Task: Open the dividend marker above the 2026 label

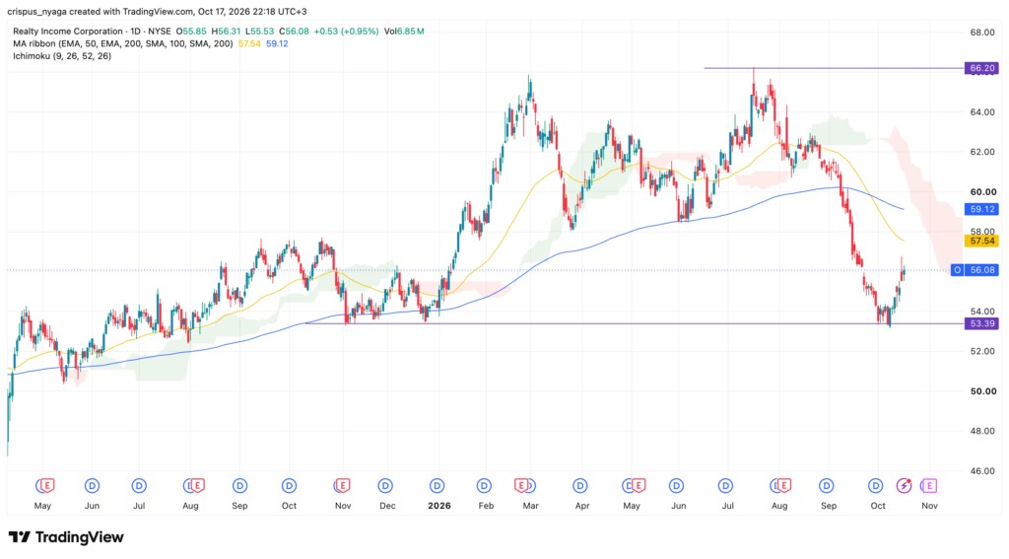Action: click(x=437, y=486)
